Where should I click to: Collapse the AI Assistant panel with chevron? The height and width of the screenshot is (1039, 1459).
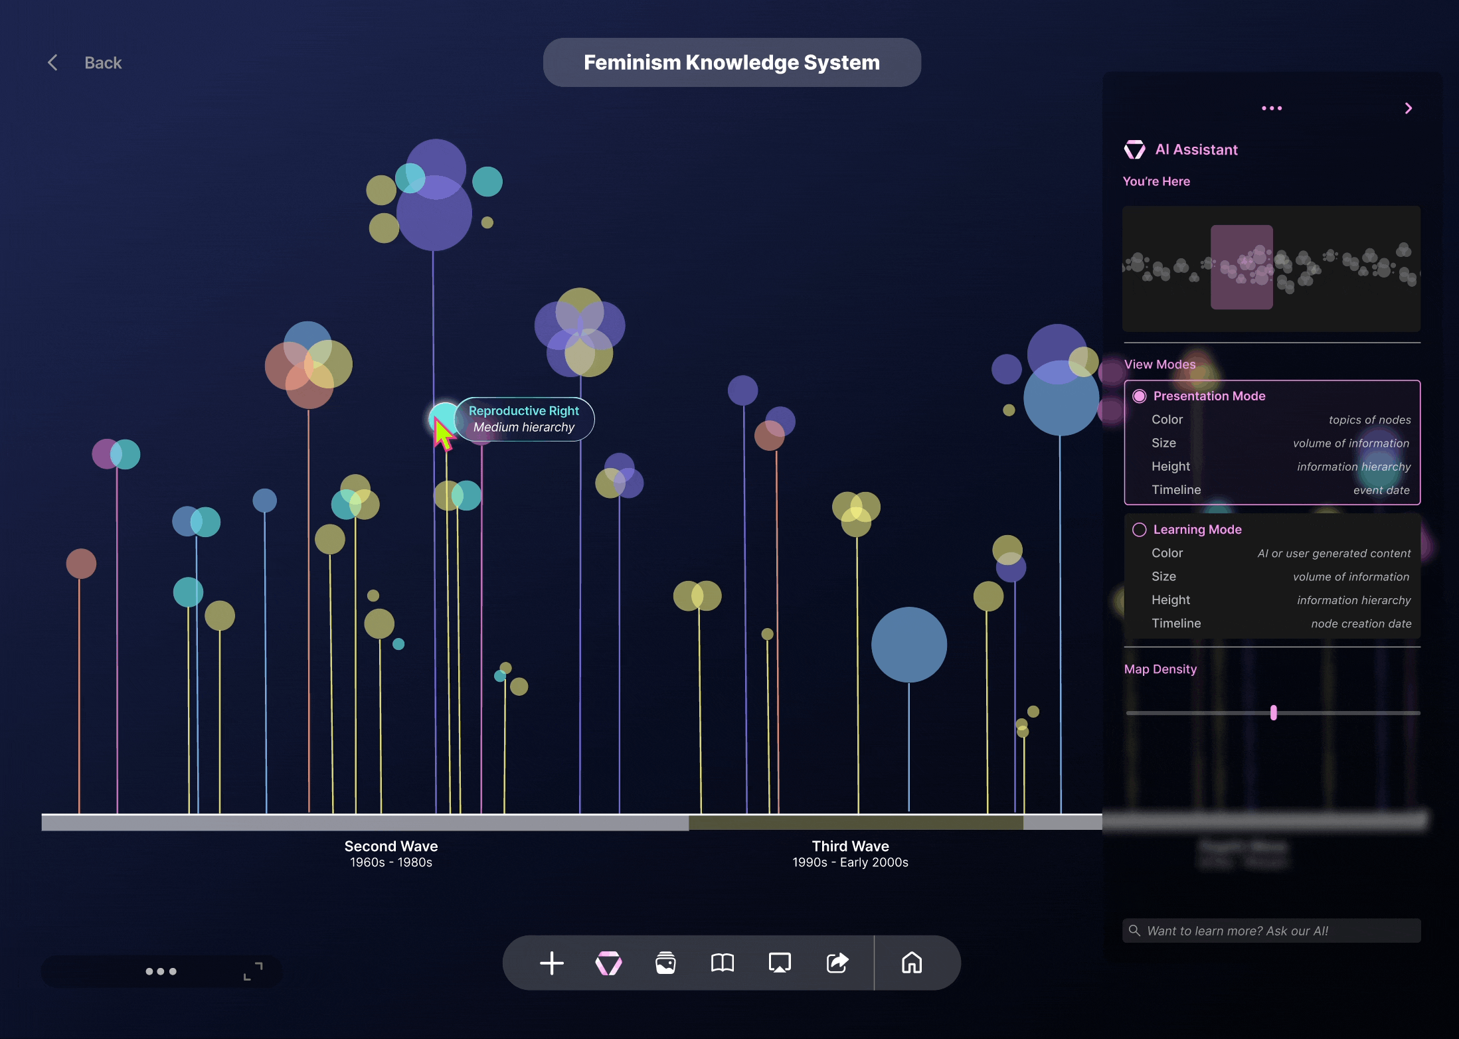[1408, 108]
